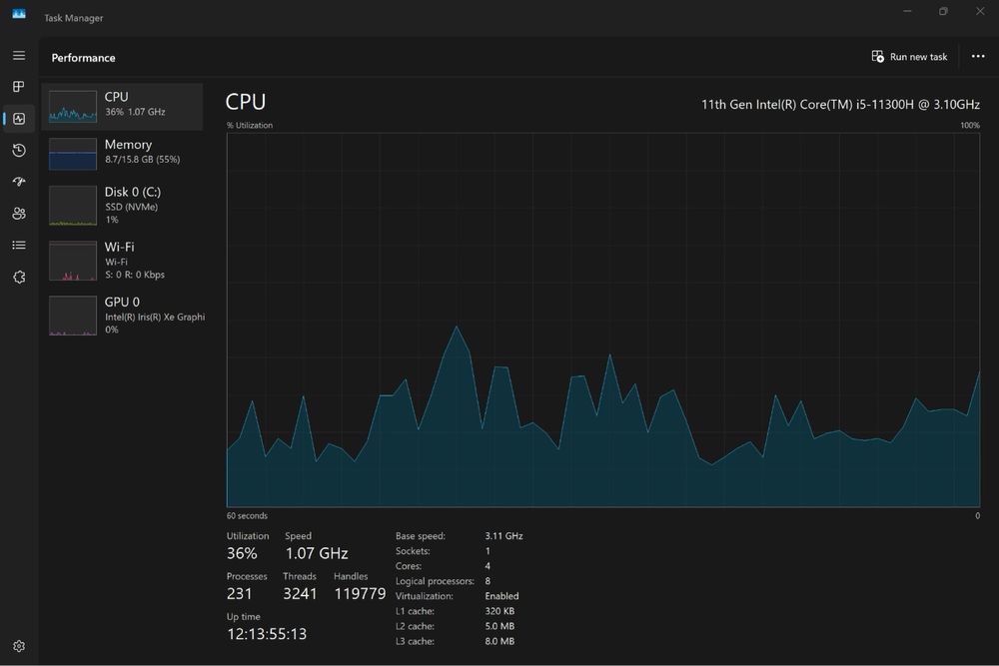Select the Wi-Fi performance entry
Screen dimensions: 999x666
122,261
